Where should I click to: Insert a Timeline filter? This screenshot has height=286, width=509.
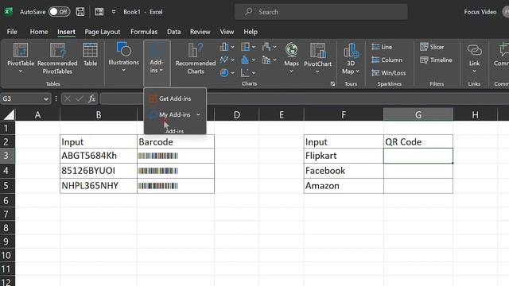436,60
